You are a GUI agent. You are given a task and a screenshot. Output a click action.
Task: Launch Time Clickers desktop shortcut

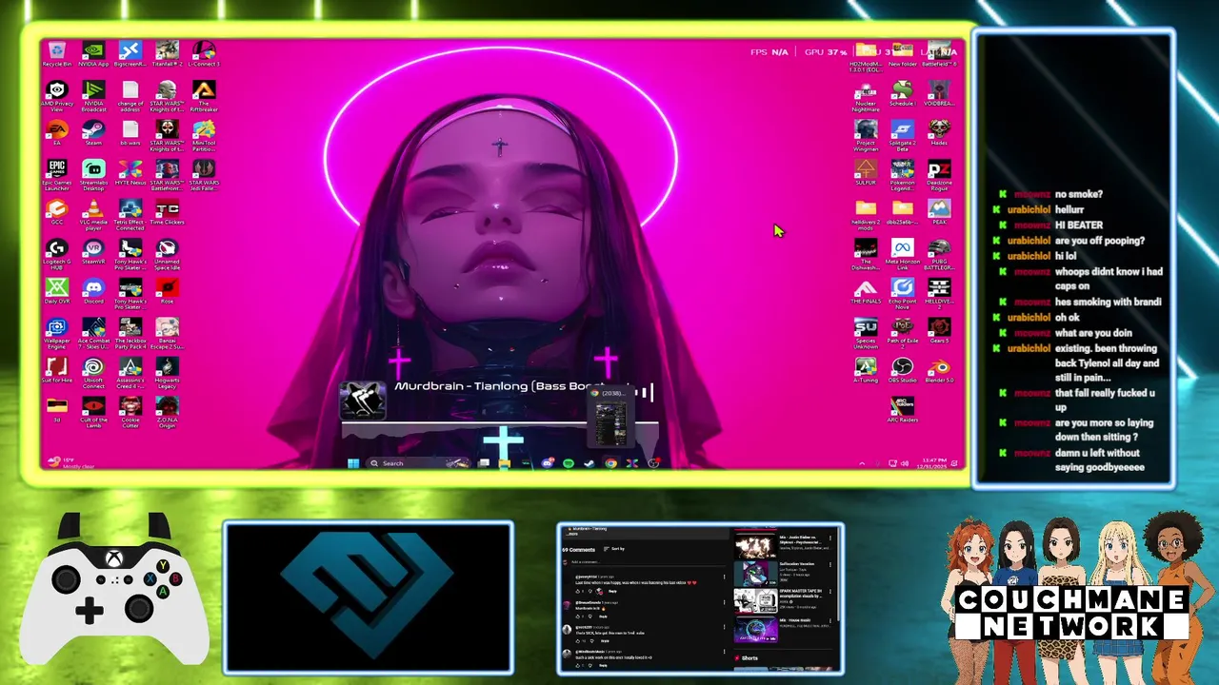[x=167, y=211]
